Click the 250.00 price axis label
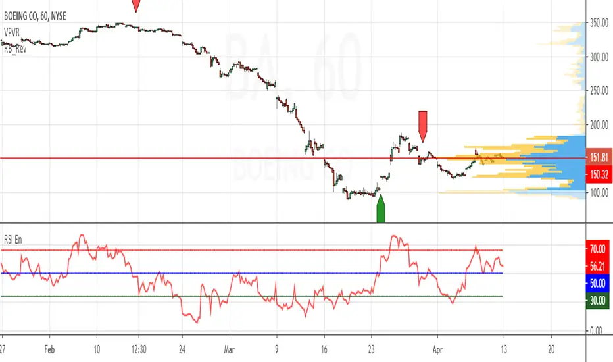This screenshot has height=362, width=613. (599, 91)
